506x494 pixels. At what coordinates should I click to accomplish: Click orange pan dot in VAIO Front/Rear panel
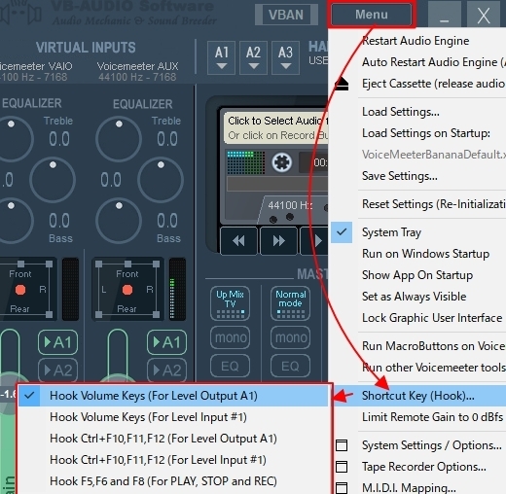(x=20, y=290)
